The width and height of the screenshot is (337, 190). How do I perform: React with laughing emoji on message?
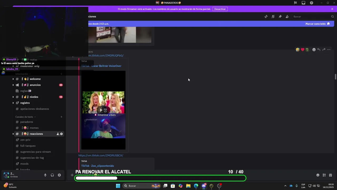pos(298,50)
